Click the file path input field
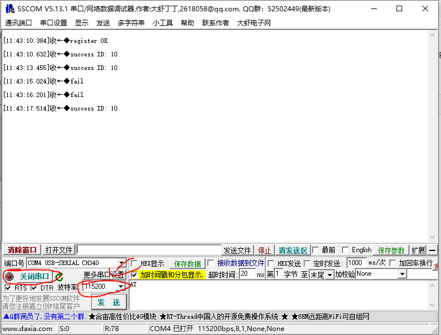441x335 pixels. pyautogui.click(x=149, y=250)
